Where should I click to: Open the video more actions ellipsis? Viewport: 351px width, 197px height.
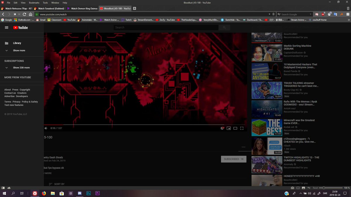(243, 147)
